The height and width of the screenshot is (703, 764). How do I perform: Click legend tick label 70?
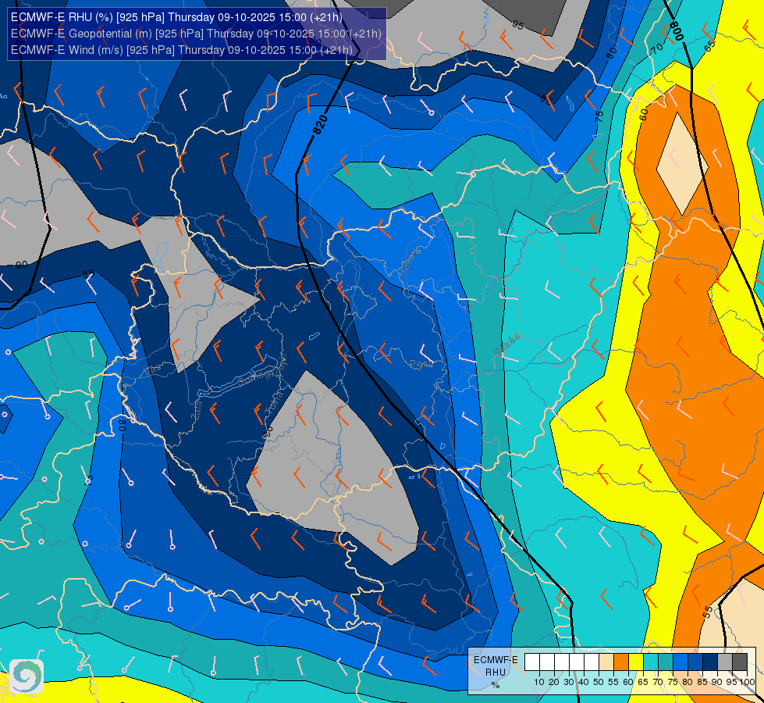pos(659,682)
